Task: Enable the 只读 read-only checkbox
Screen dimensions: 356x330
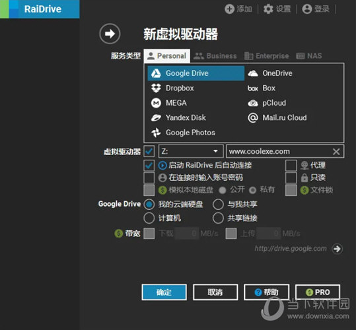Action: [x=291, y=178]
